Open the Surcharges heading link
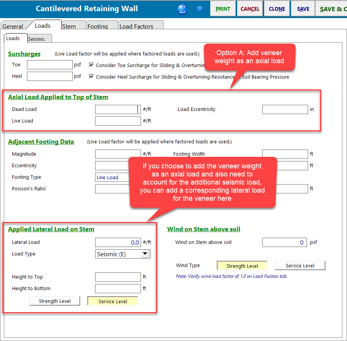The height and width of the screenshot is (341, 347). (x=24, y=54)
